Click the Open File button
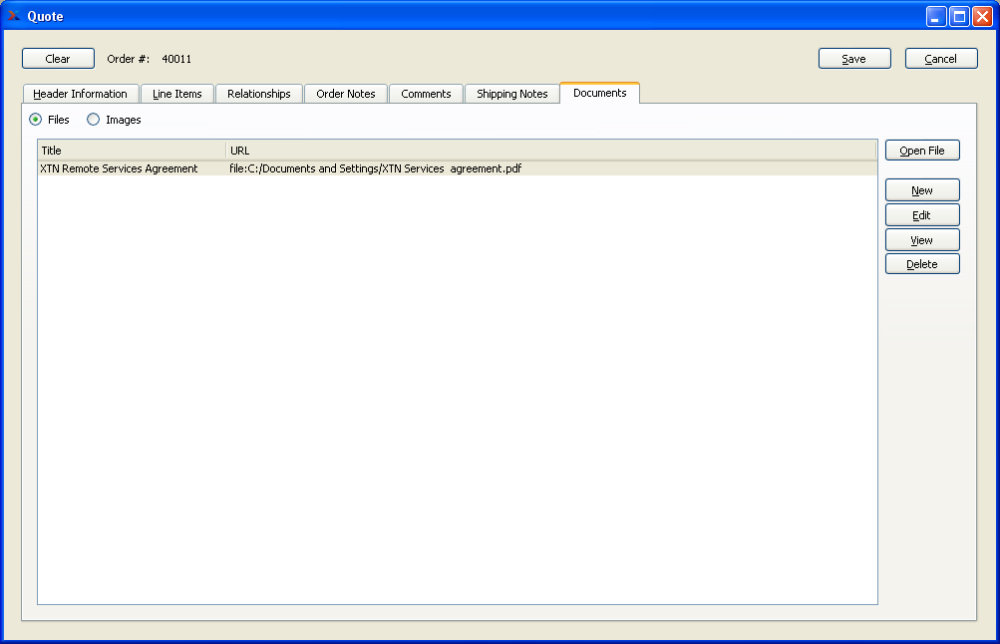Image resolution: width=1000 pixels, height=644 pixels. click(922, 151)
